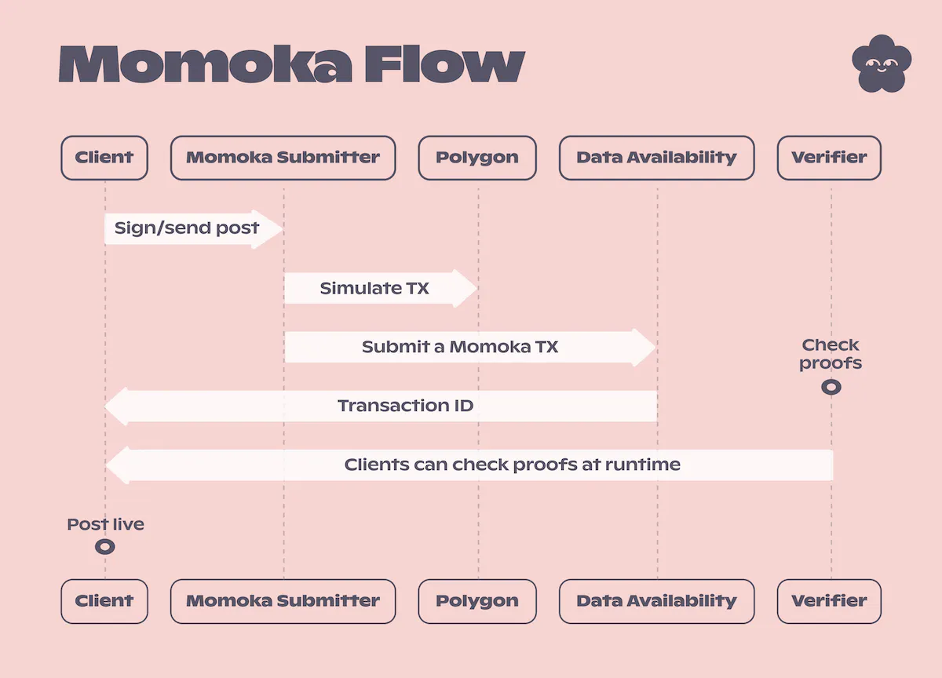Select the bottom Data Availability box

[656, 601]
